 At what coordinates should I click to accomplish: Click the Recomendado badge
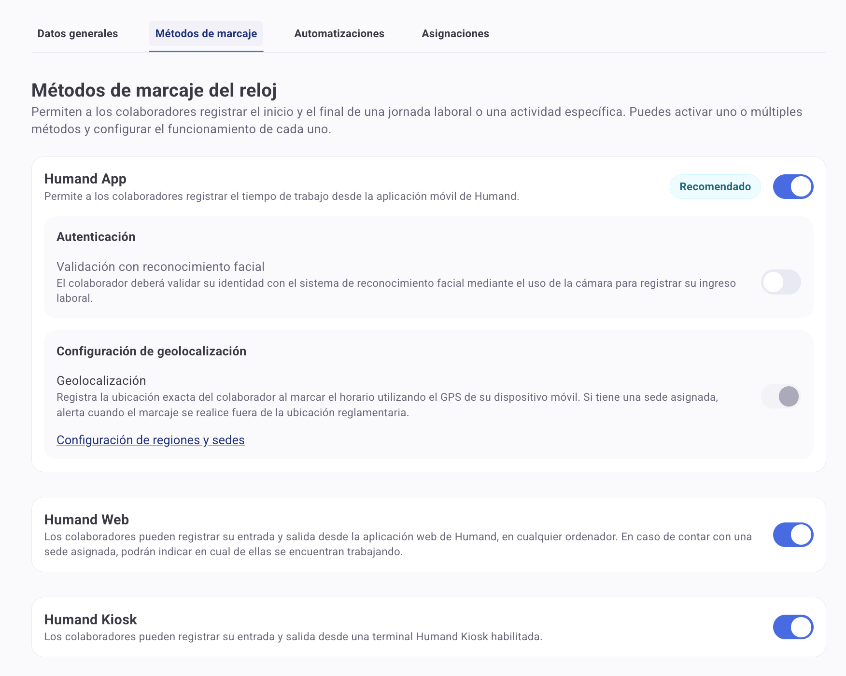coord(715,187)
